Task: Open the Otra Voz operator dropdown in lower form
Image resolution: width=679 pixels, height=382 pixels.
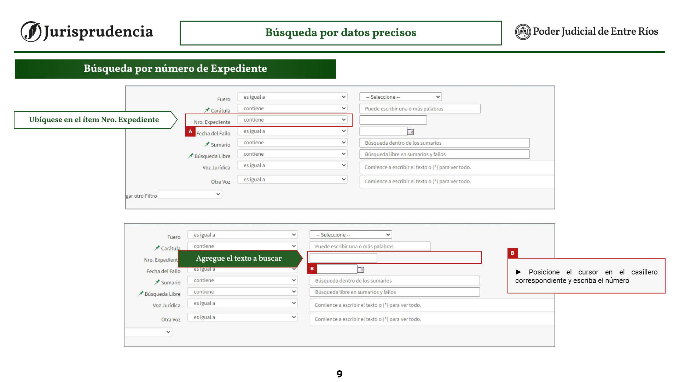Action: (x=243, y=317)
